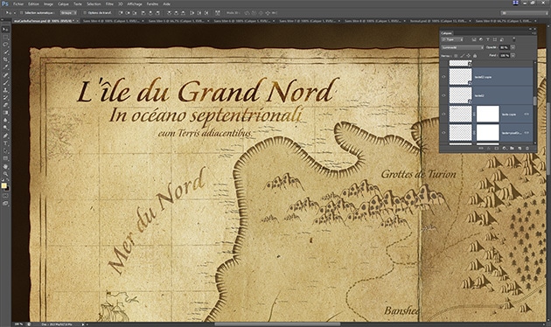Open the Image menu
This screenshot has width=551, height=327.
[x=48, y=4]
